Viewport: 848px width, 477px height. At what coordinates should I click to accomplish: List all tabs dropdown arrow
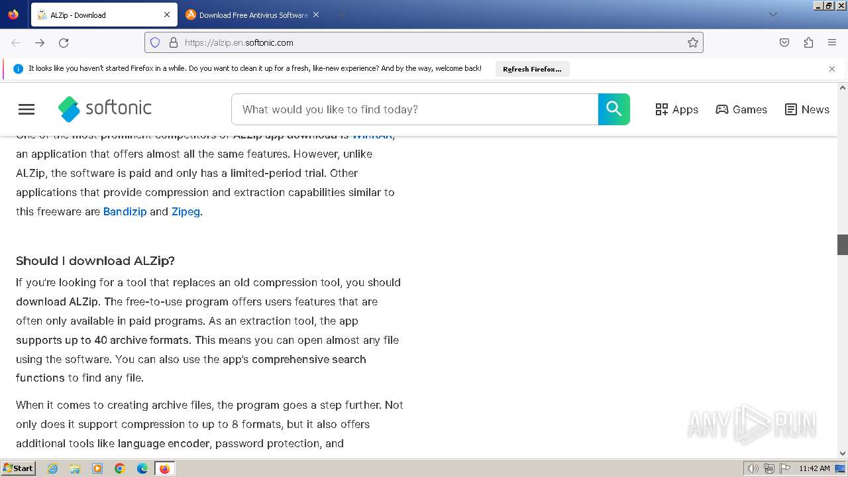[x=772, y=15]
